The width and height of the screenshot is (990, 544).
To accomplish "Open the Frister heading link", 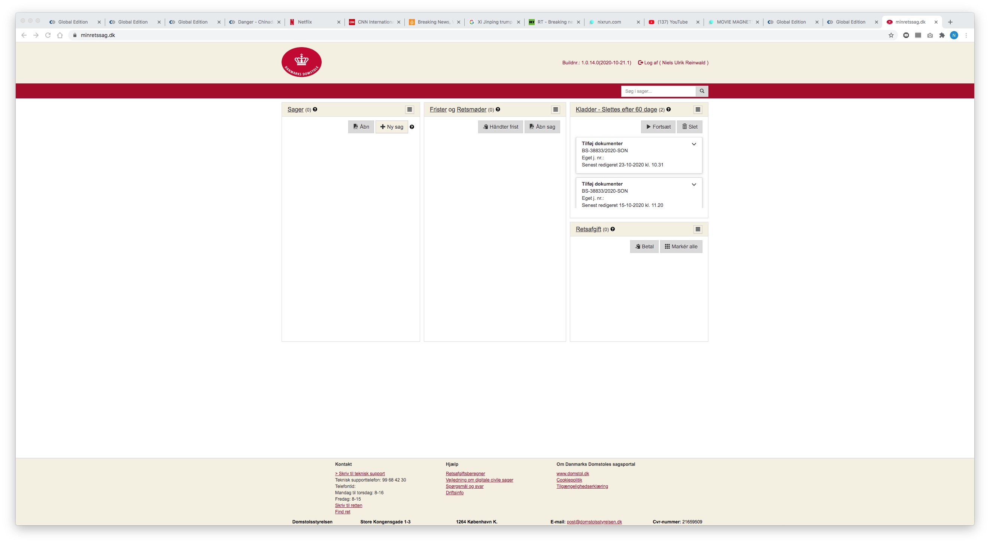I will [x=438, y=109].
